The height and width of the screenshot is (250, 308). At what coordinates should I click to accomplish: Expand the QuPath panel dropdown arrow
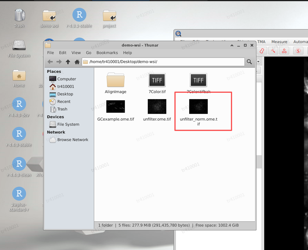coord(258,62)
